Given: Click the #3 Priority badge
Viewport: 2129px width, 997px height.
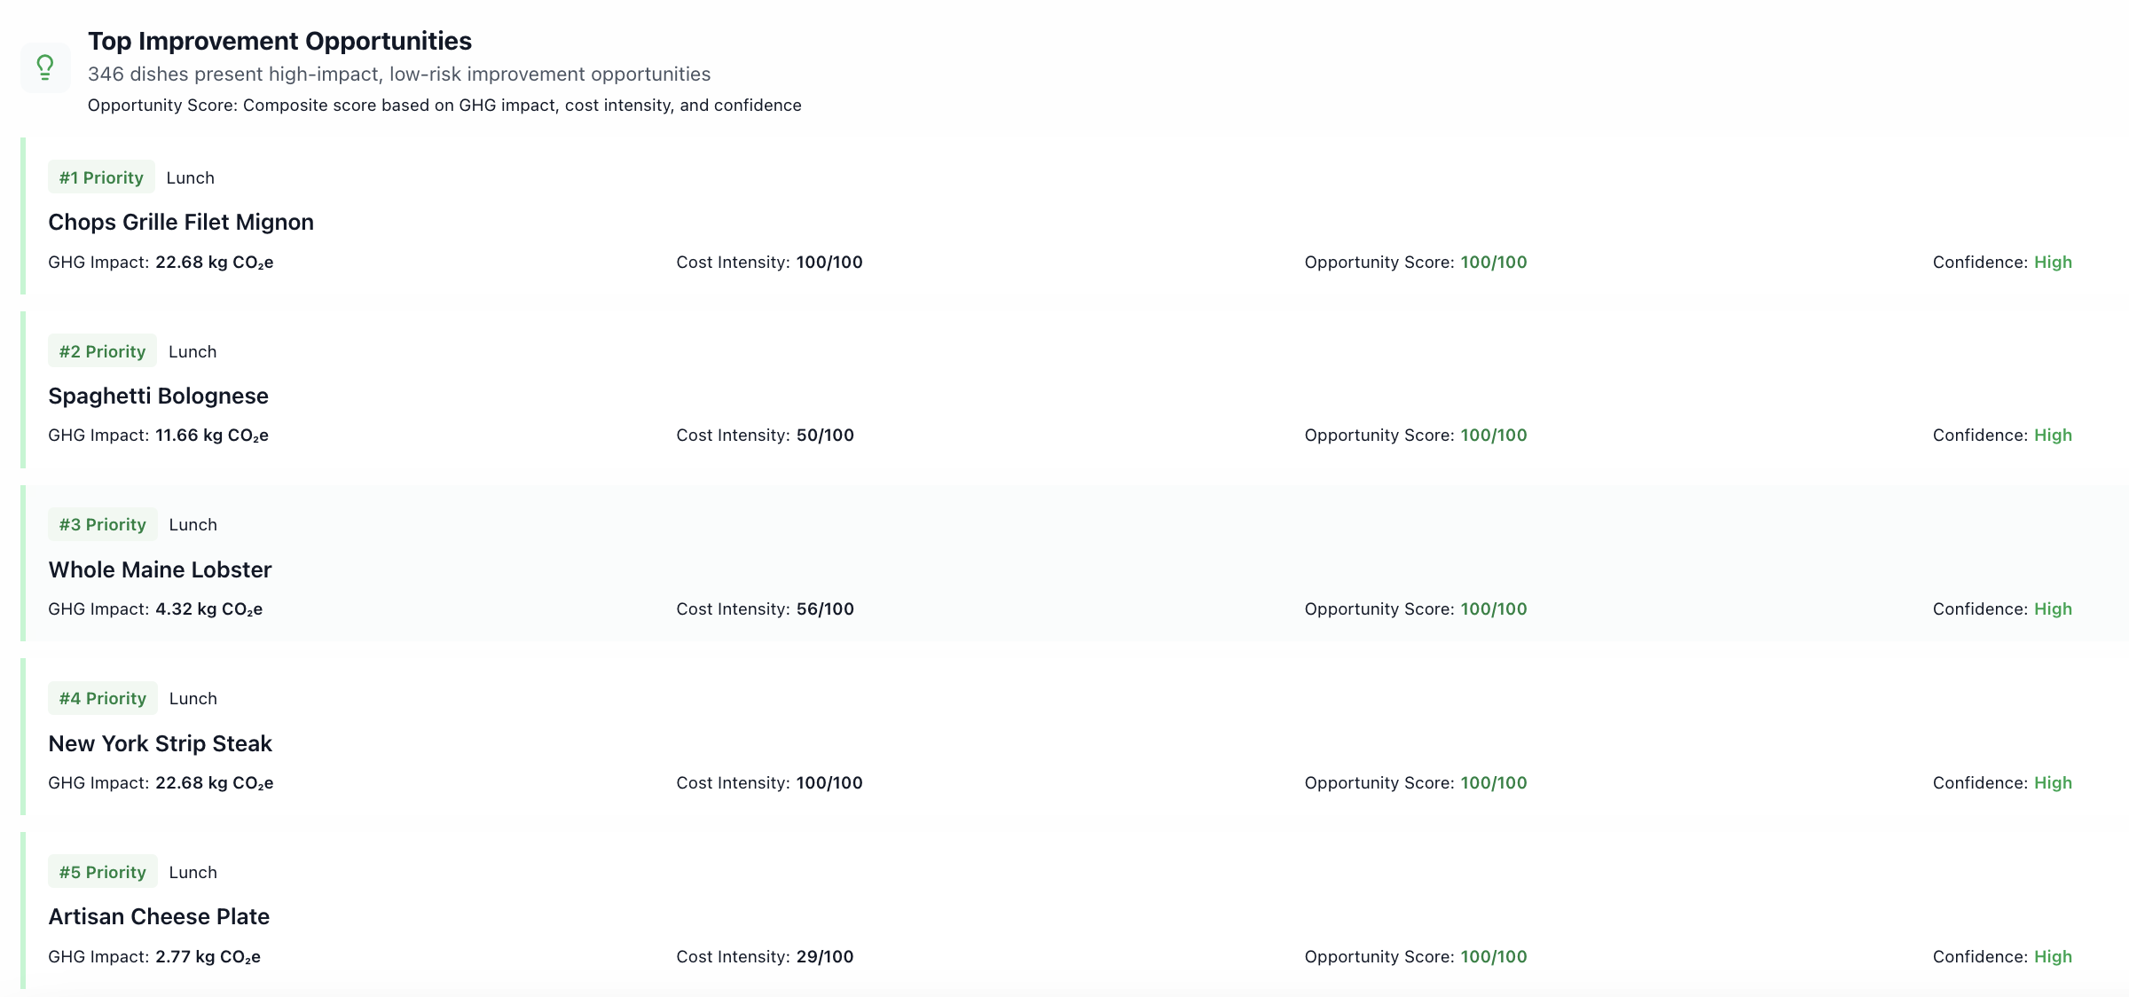Looking at the screenshot, I should click(103, 524).
